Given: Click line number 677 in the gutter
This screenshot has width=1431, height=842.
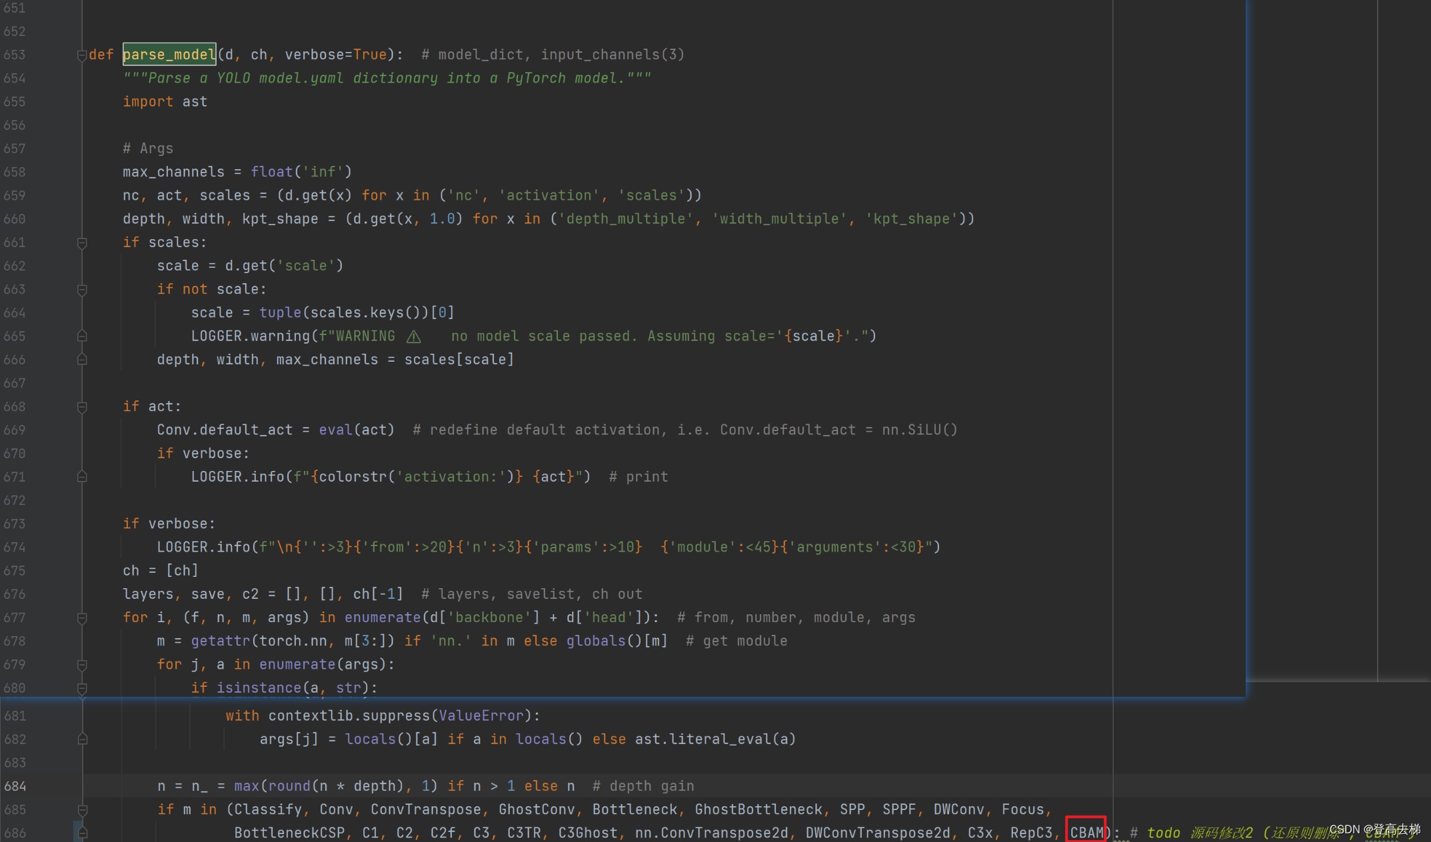Looking at the screenshot, I should click(x=15, y=618).
